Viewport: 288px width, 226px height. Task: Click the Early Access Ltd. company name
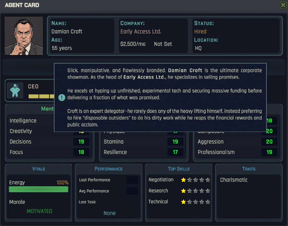(141, 32)
